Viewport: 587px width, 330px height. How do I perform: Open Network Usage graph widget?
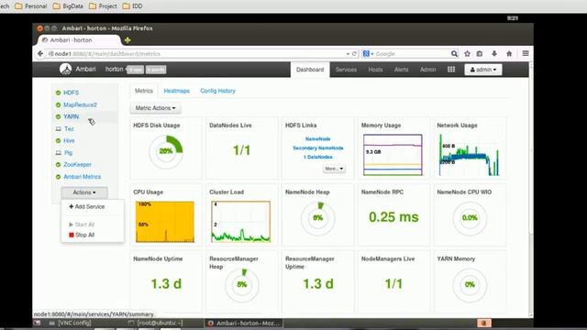469,155
